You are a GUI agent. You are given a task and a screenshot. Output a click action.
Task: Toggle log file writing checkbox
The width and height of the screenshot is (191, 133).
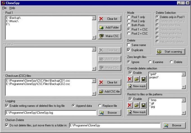pyautogui.click(x=35, y=106)
